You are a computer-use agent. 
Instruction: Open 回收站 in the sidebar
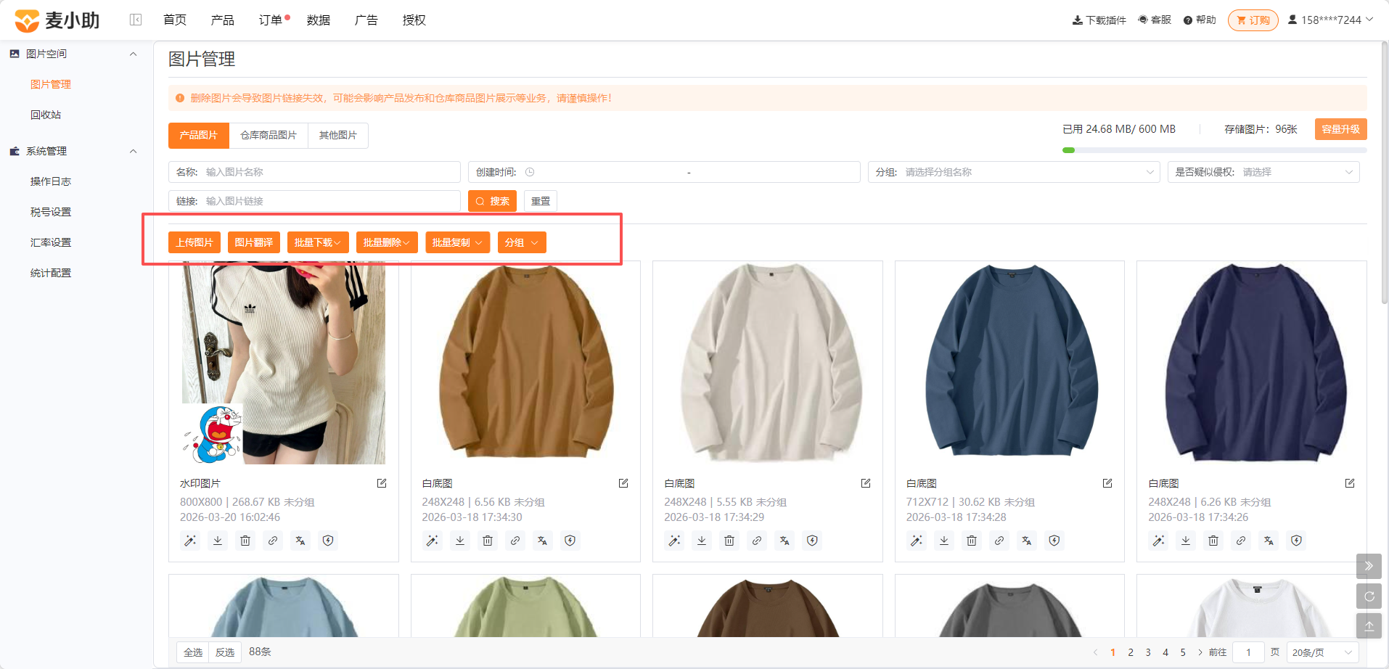coord(46,115)
